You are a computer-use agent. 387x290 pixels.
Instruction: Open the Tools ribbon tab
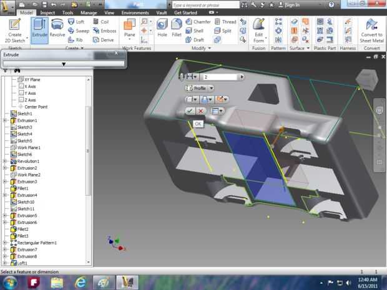67,12
